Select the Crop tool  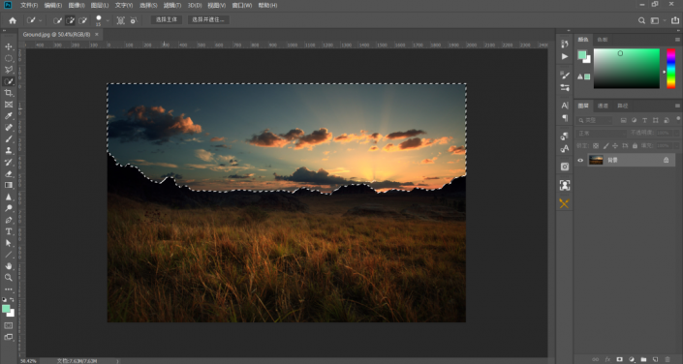[x=9, y=93]
